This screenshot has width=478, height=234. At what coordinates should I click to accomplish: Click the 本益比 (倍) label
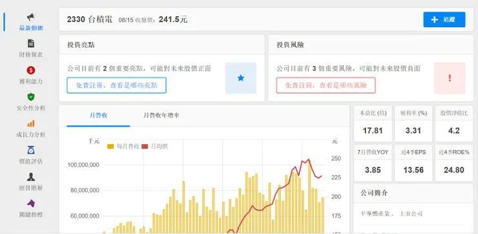point(373,113)
